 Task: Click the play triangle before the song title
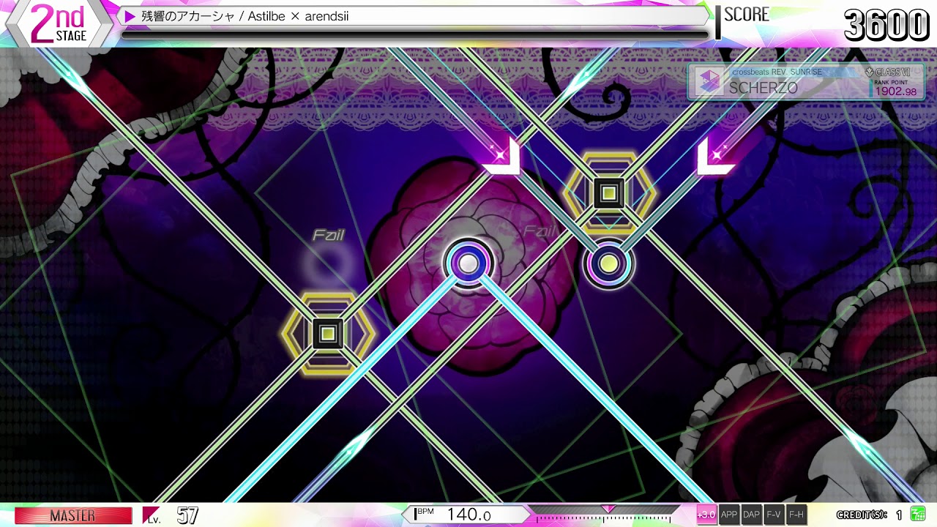click(x=130, y=15)
